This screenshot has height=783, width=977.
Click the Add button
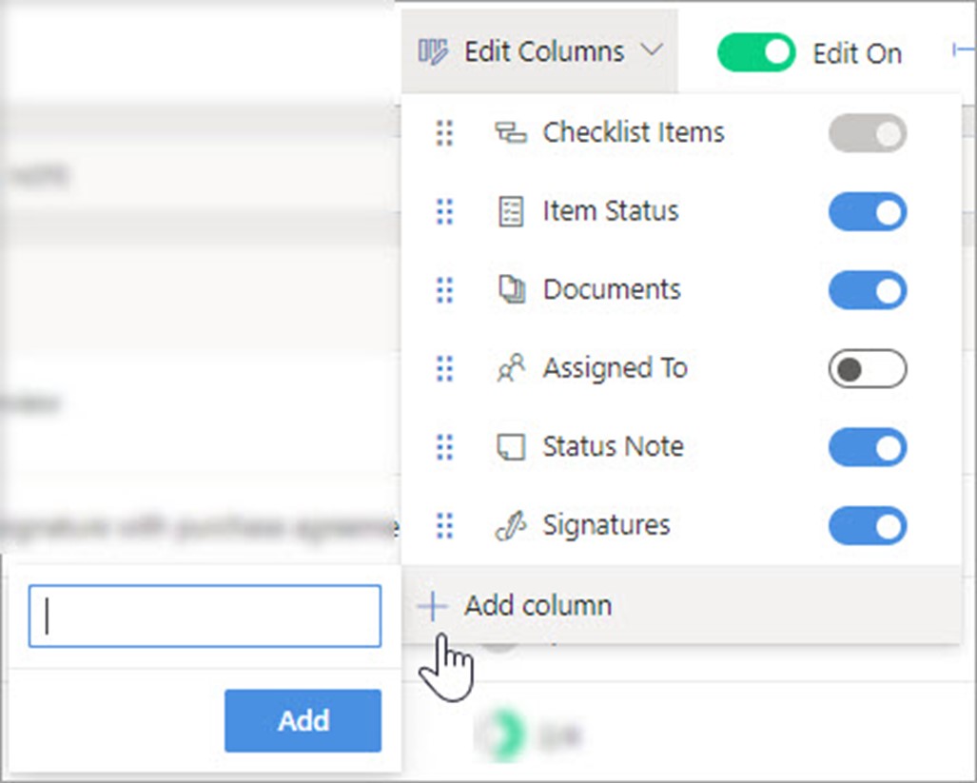point(302,720)
